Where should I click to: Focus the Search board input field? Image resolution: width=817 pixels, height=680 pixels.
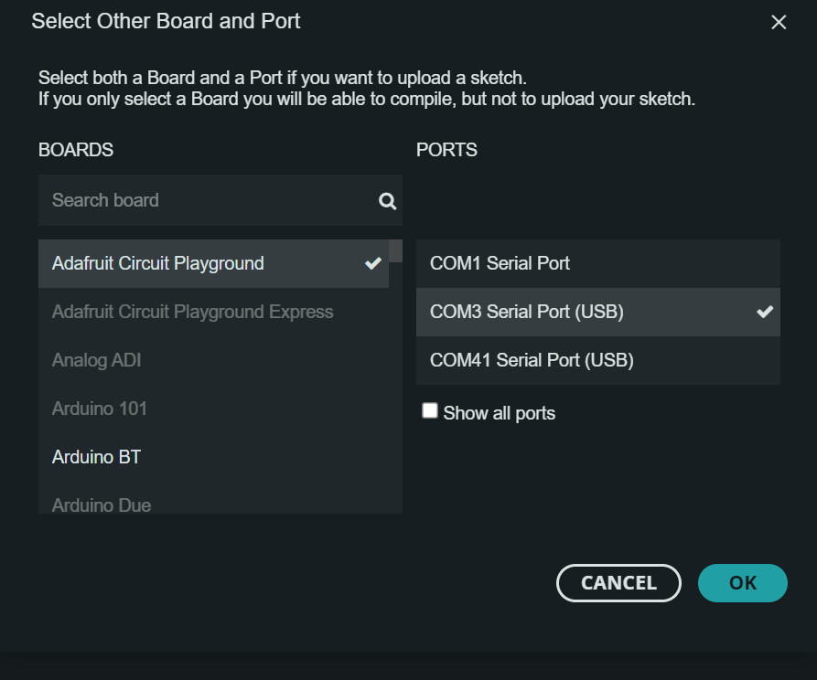[210, 200]
